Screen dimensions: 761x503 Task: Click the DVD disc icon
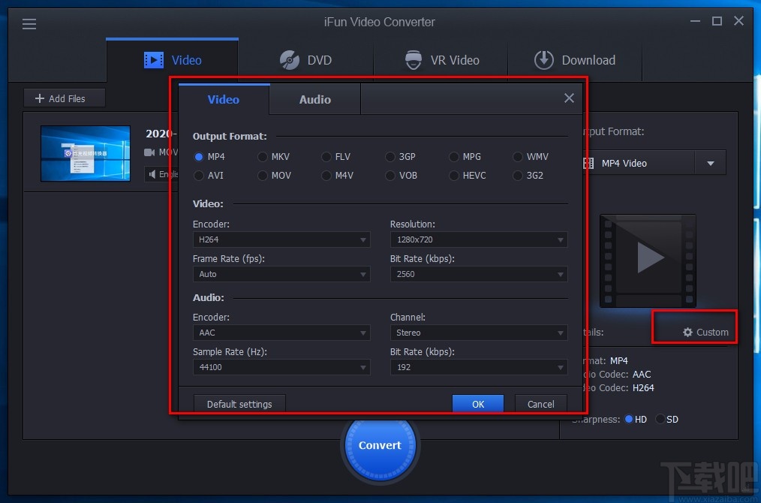[x=289, y=60]
